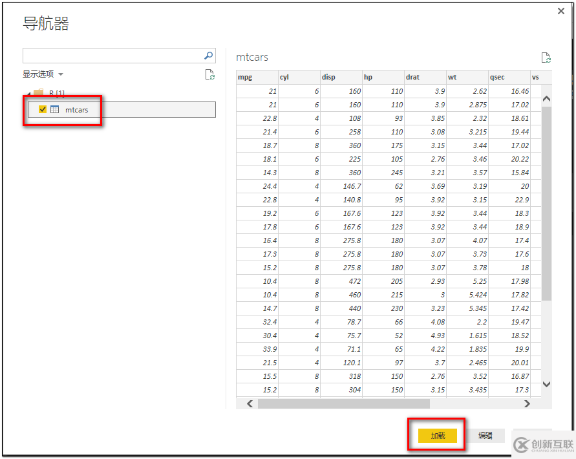576x459 pixels.
Task: Refresh the navigator tree list icon
Action: click(x=209, y=74)
